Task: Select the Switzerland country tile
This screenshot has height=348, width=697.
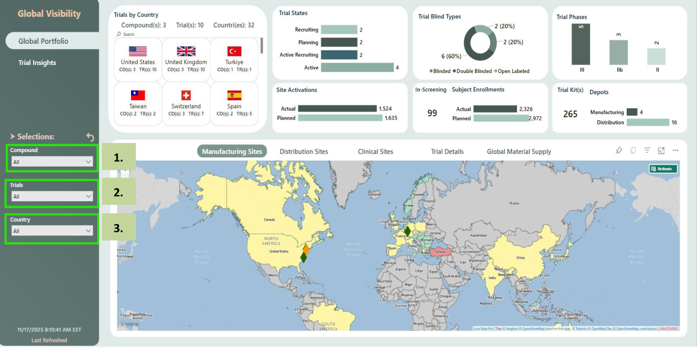Action: [x=186, y=104]
